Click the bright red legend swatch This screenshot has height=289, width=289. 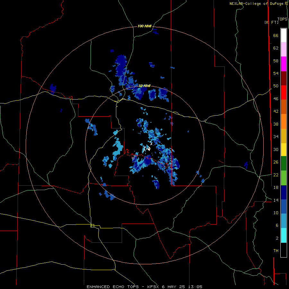click(x=284, y=92)
